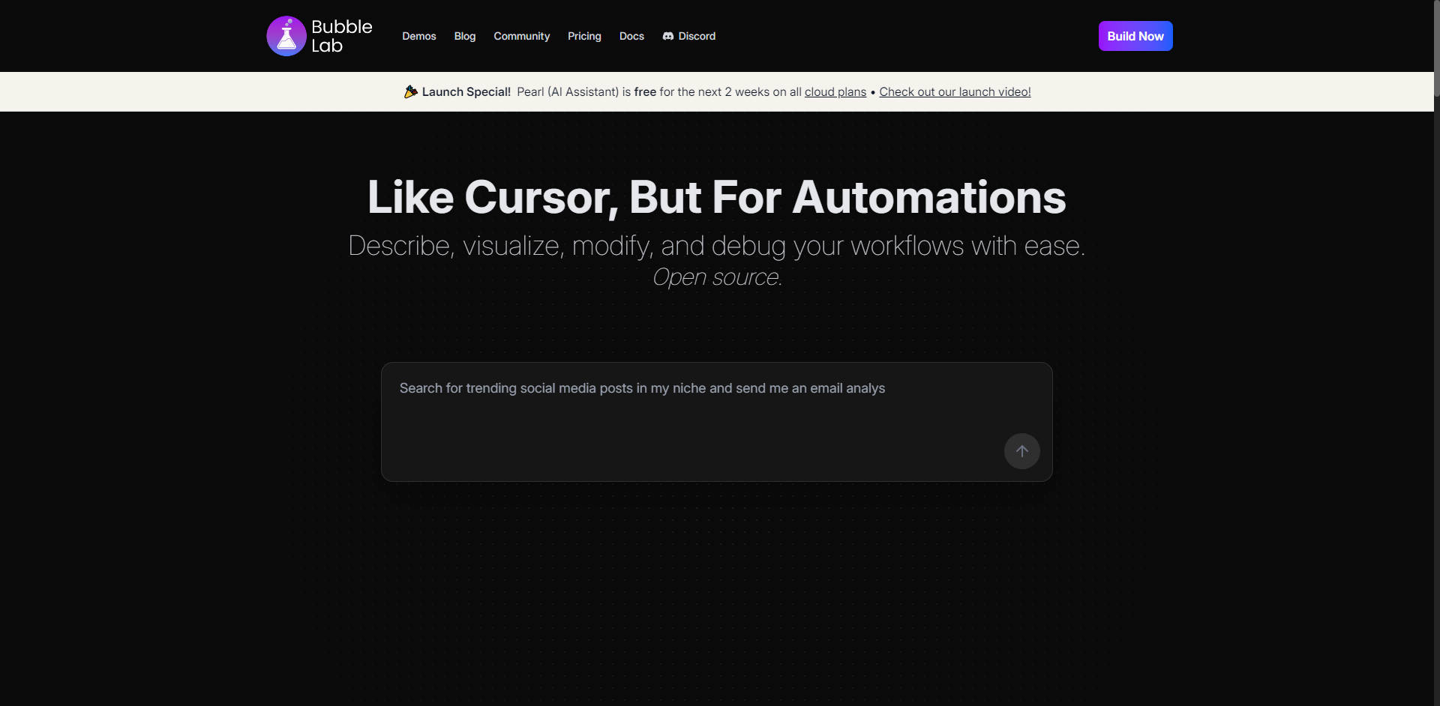This screenshot has width=1440, height=706.
Task: Open the Docs navigation link
Action: [631, 36]
